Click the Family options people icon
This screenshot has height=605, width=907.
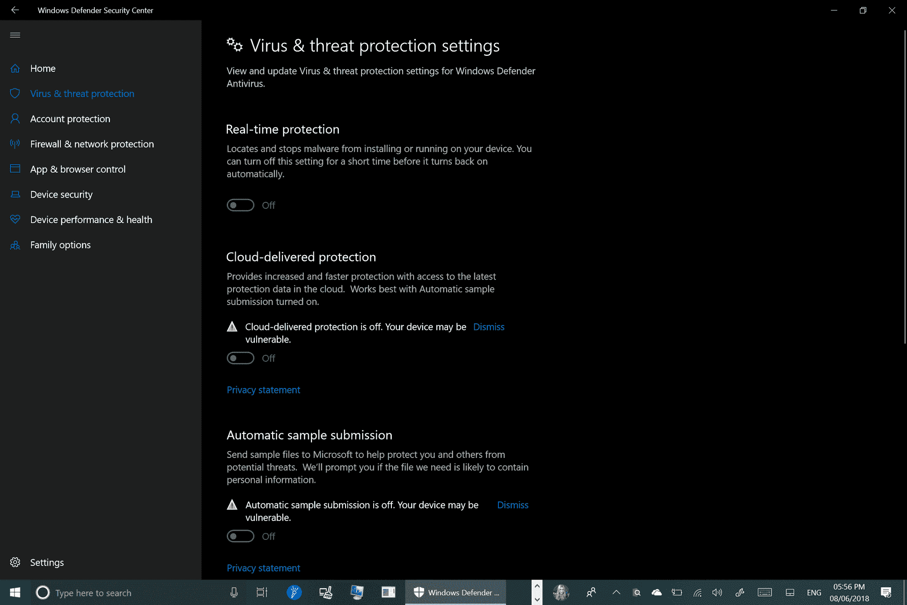tap(15, 245)
